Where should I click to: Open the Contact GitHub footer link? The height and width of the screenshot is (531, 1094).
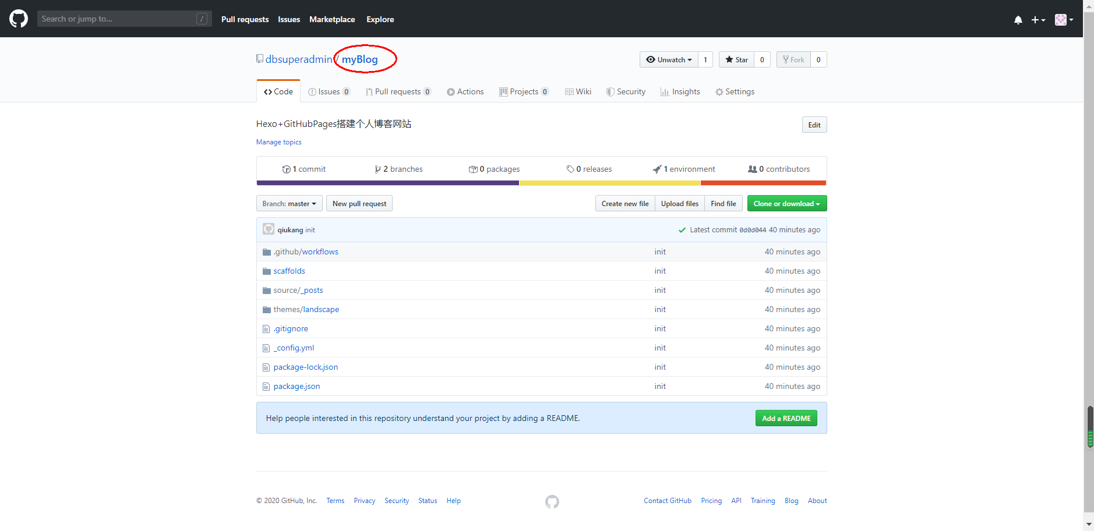click(668, 501)
